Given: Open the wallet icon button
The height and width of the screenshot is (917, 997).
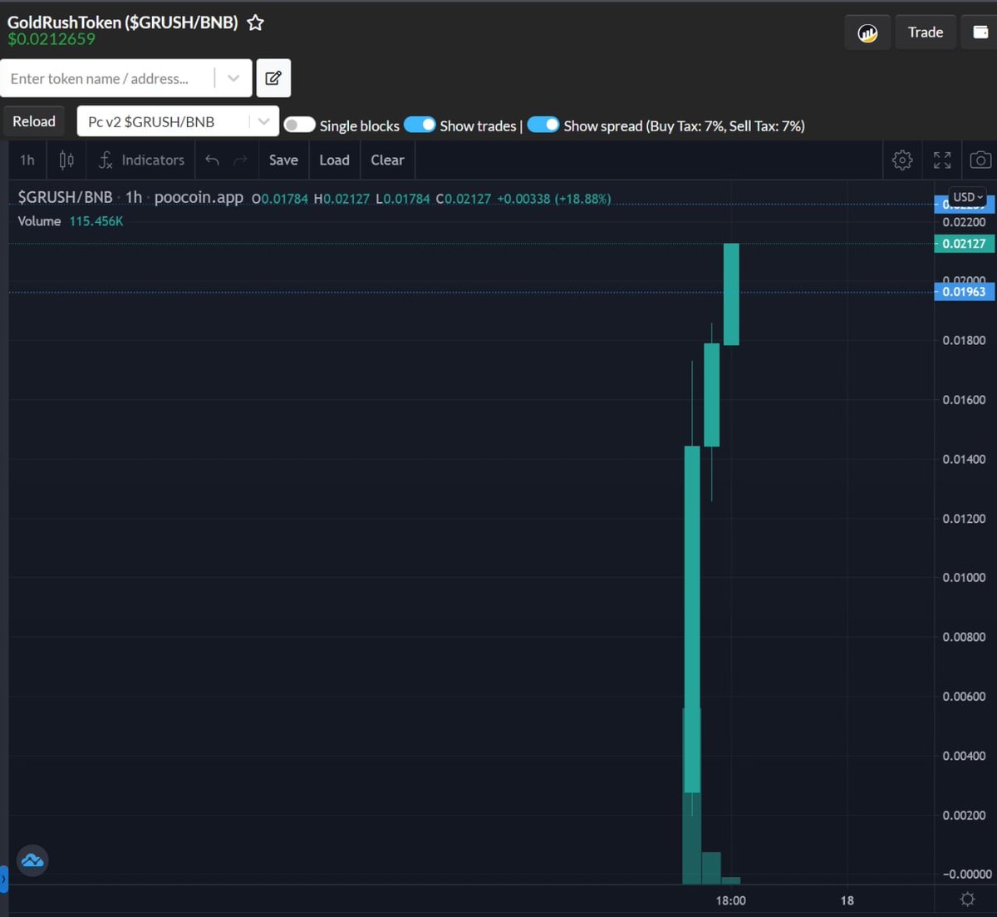Looking at the screenshot, I should coord(980,32).
